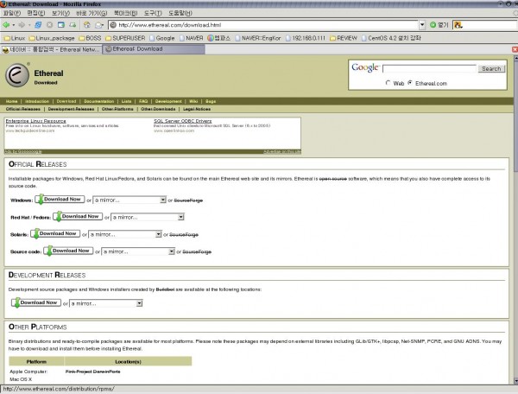This screenshot has width=518, height=394.
Task: Open the Other Platforms sub-navigation link
Action: pos(117,109)
